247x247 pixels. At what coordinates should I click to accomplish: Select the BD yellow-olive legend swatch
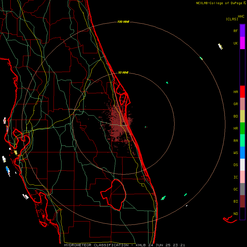pos(242,116)
